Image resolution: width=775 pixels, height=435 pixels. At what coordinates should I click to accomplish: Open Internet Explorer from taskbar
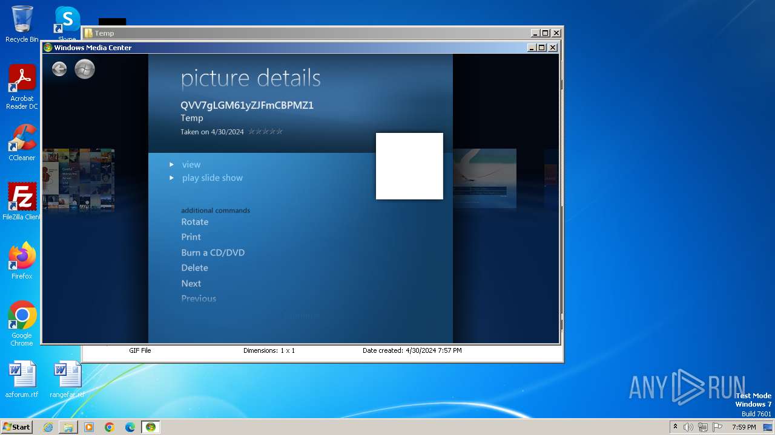[48, 427]
